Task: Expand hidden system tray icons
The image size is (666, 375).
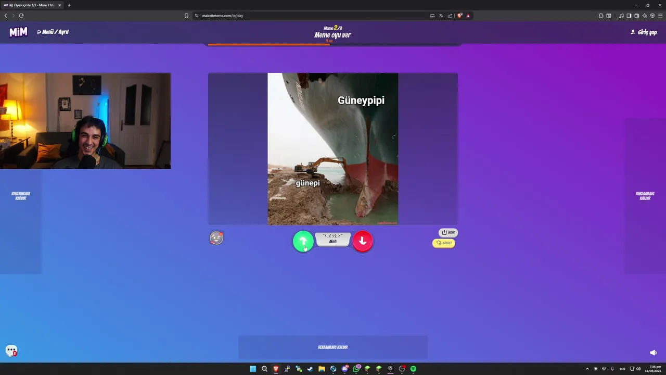Action: (x=587, y=369)
